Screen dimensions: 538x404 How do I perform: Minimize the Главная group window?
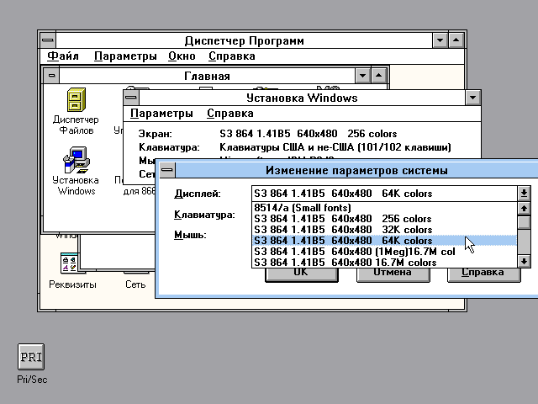[x=362, y=76]
